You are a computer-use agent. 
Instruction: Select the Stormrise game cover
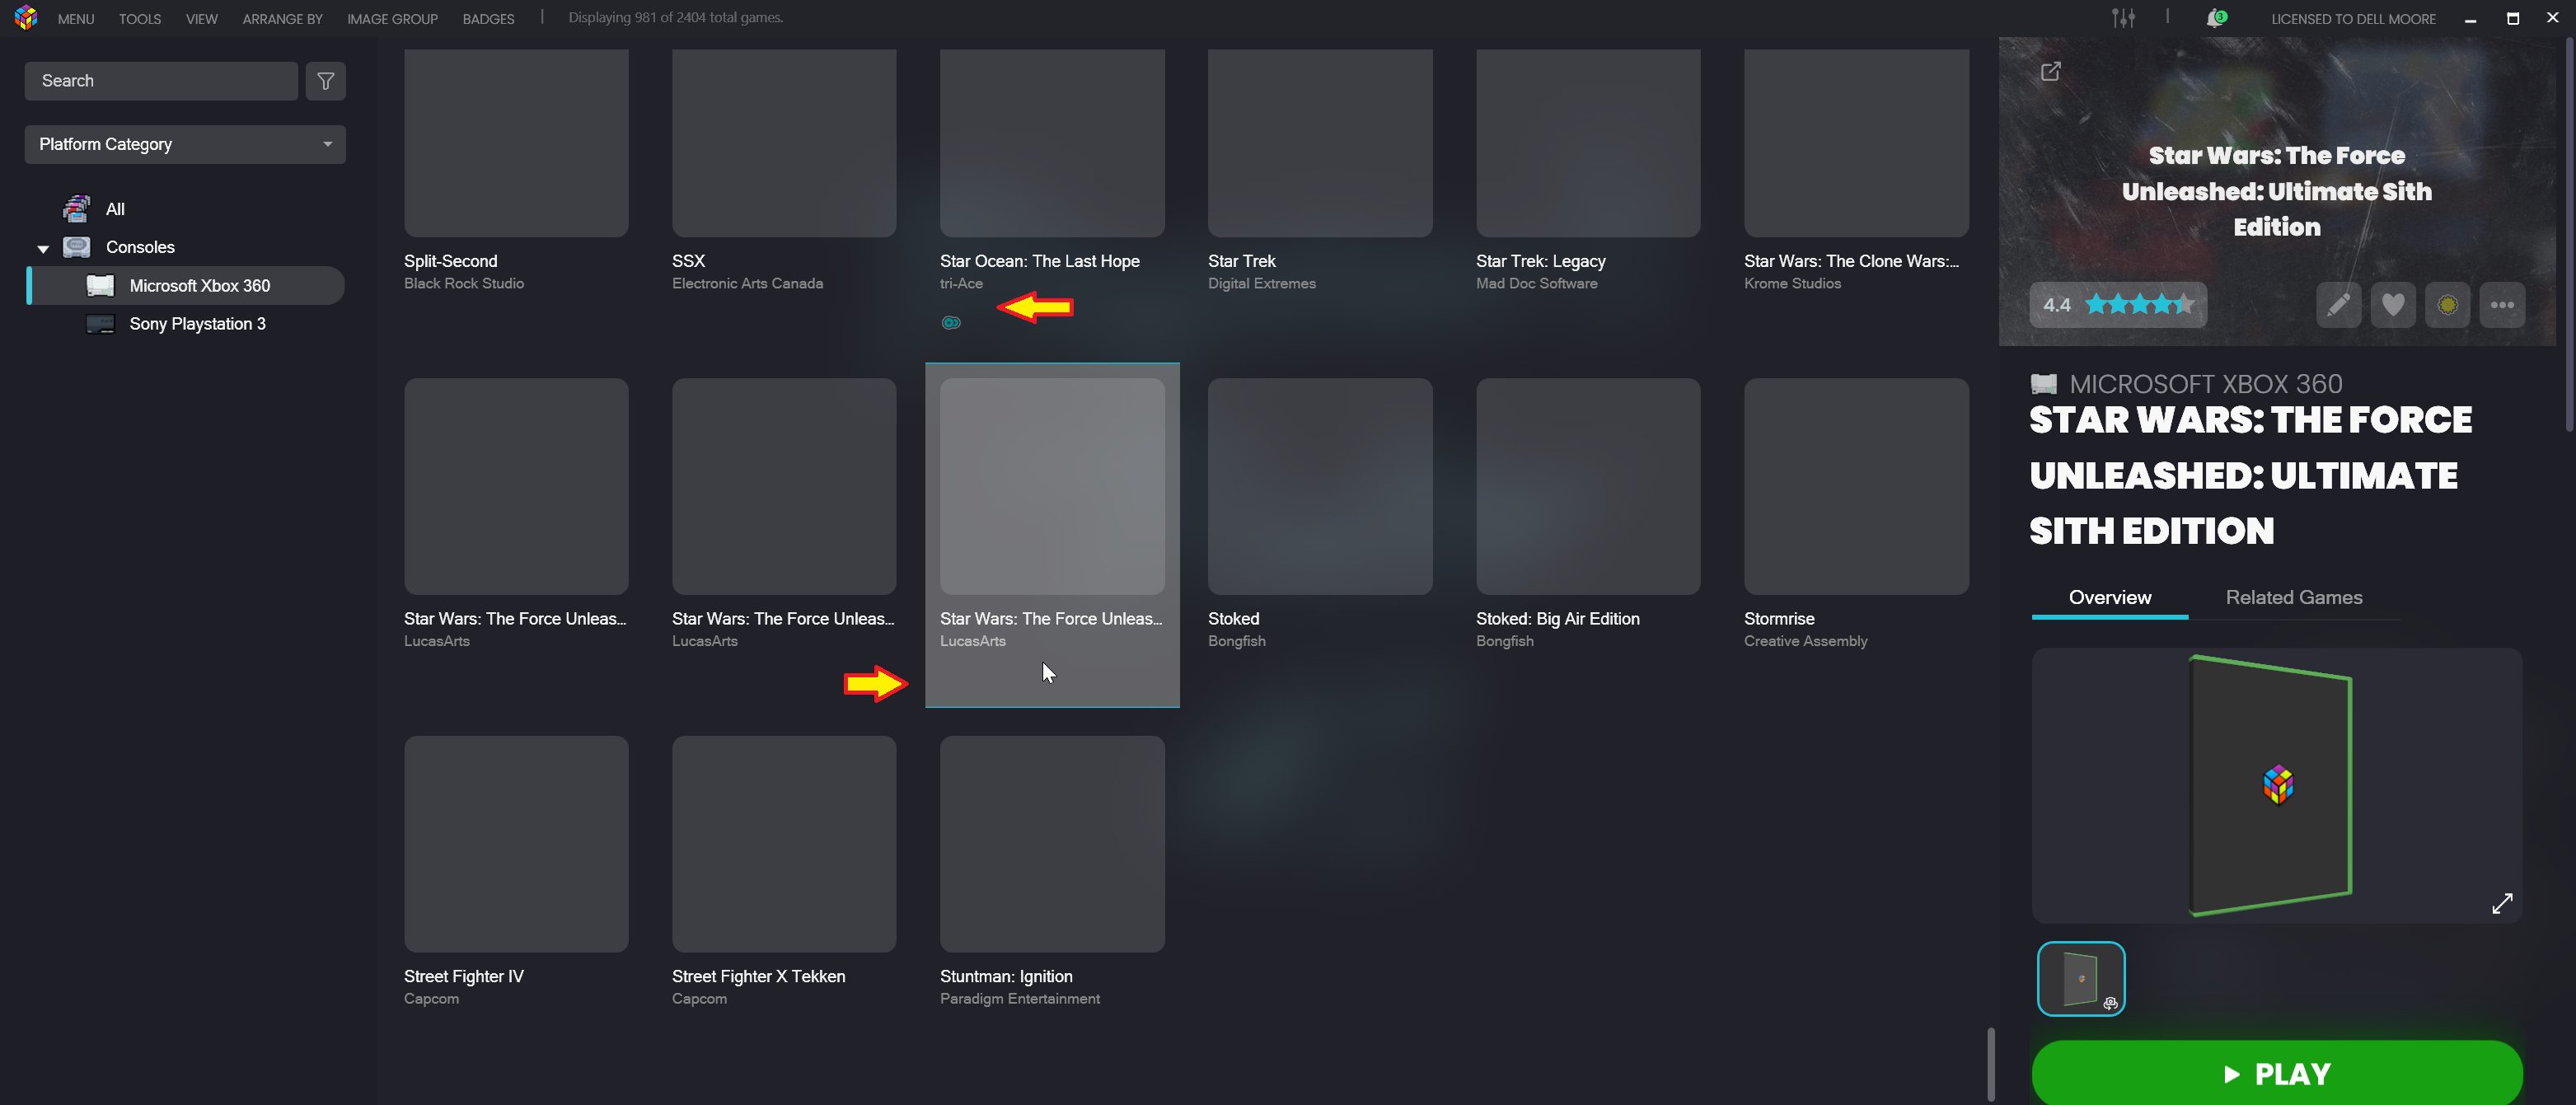click(1856, 486)
